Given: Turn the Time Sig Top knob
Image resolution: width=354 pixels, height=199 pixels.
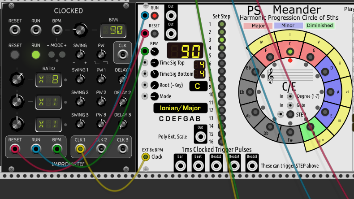Looking at the screenshot, I should (x=155, y=63).
